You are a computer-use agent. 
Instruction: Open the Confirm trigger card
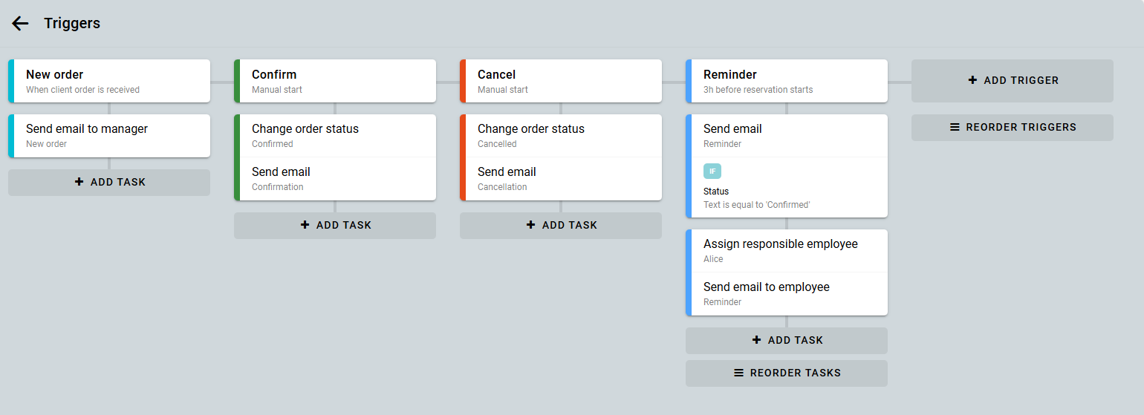tap(337, 81)
